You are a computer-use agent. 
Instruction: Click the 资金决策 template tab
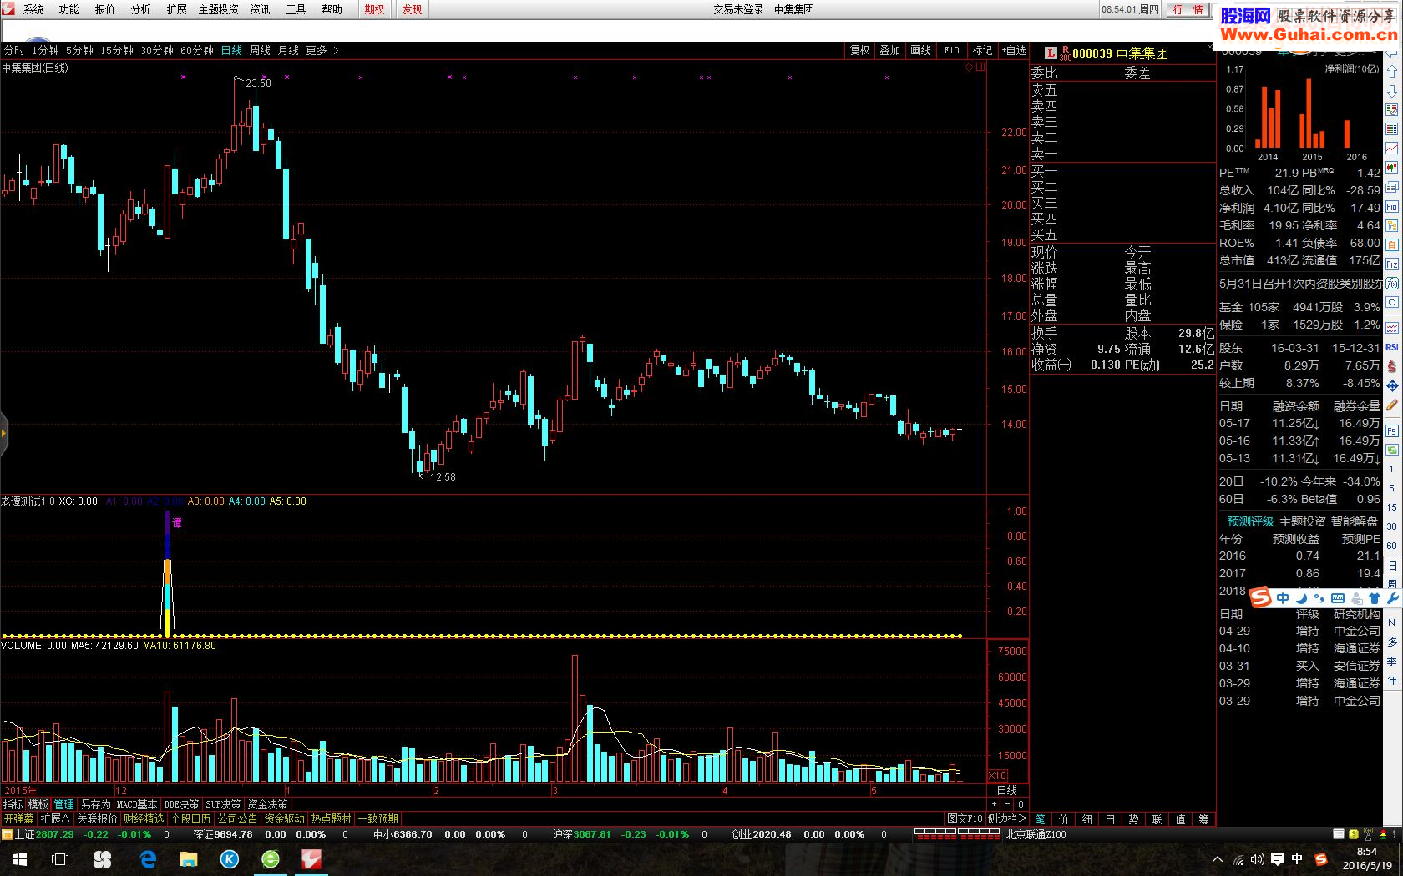coord(267,804)
